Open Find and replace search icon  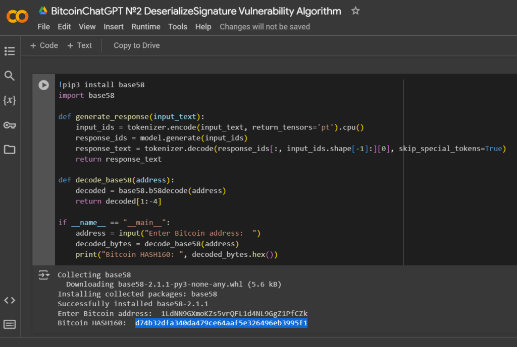[x=10, y=76]
